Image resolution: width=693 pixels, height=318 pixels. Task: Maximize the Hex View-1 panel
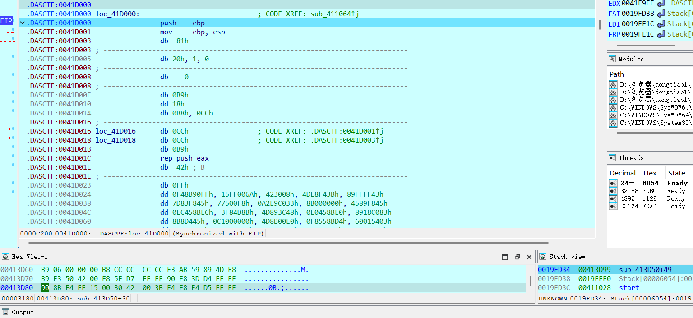coord(505,257)
